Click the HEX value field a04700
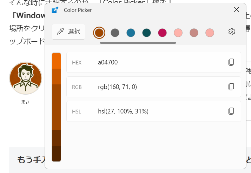This screenshot has height=173, width=251. click(x=108, y=62)
